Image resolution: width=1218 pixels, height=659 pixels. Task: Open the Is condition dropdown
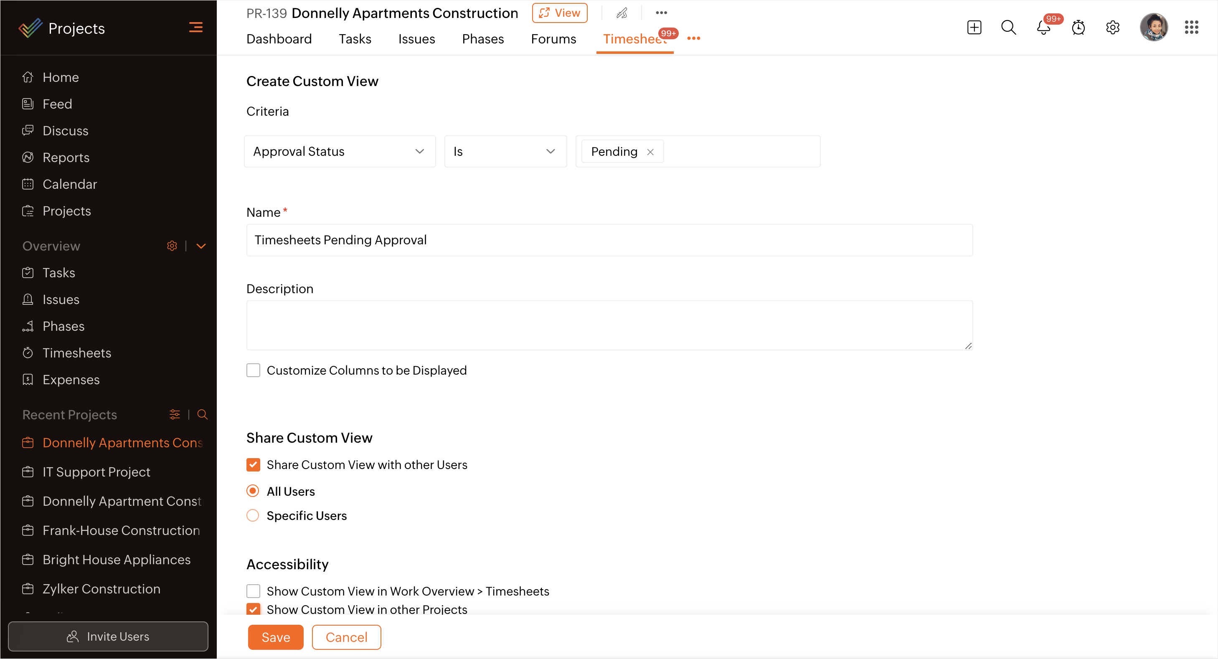coord(505,151)
